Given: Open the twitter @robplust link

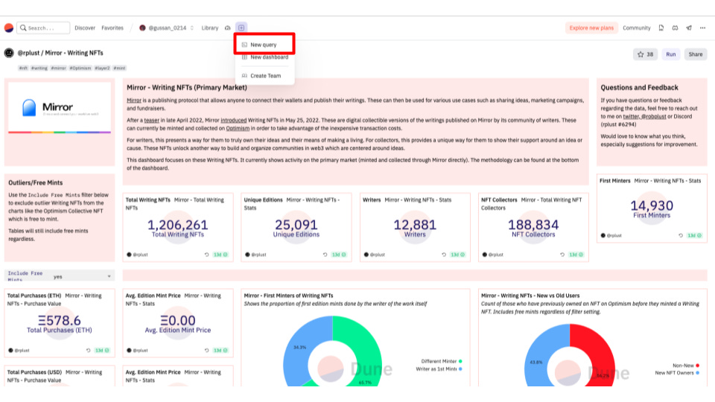Looking at the screenshot, I should tap(644, 117).
